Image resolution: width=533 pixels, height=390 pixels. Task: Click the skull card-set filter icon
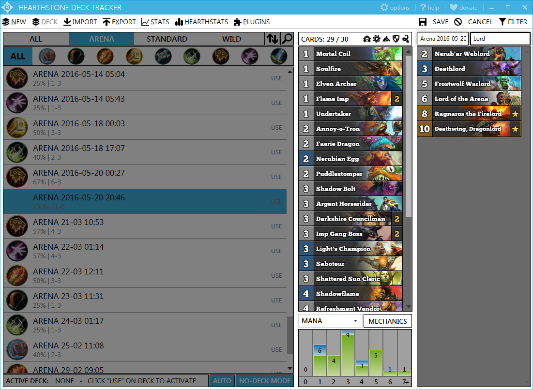(367, 38)
